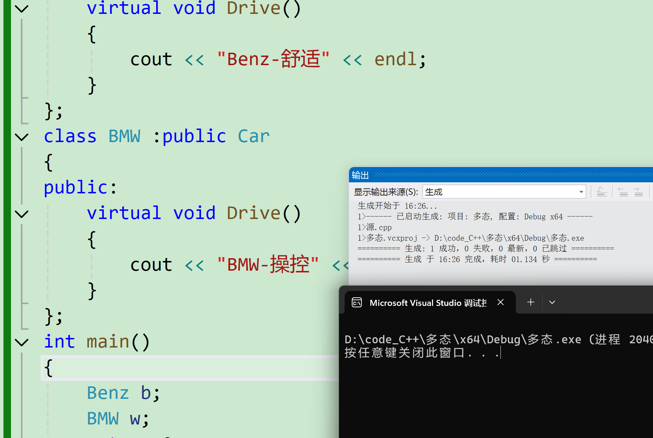This screenshot has height=438, width=653.
Task: Close the Microsoft Visual Studio debug console tab
Action: [x=500, y=302]
